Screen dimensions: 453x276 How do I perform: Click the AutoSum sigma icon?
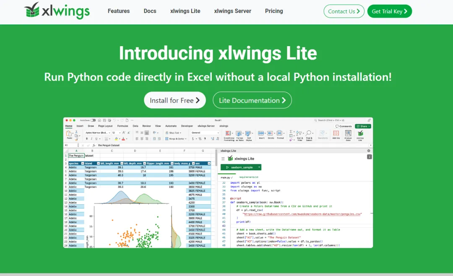point(291,132)
